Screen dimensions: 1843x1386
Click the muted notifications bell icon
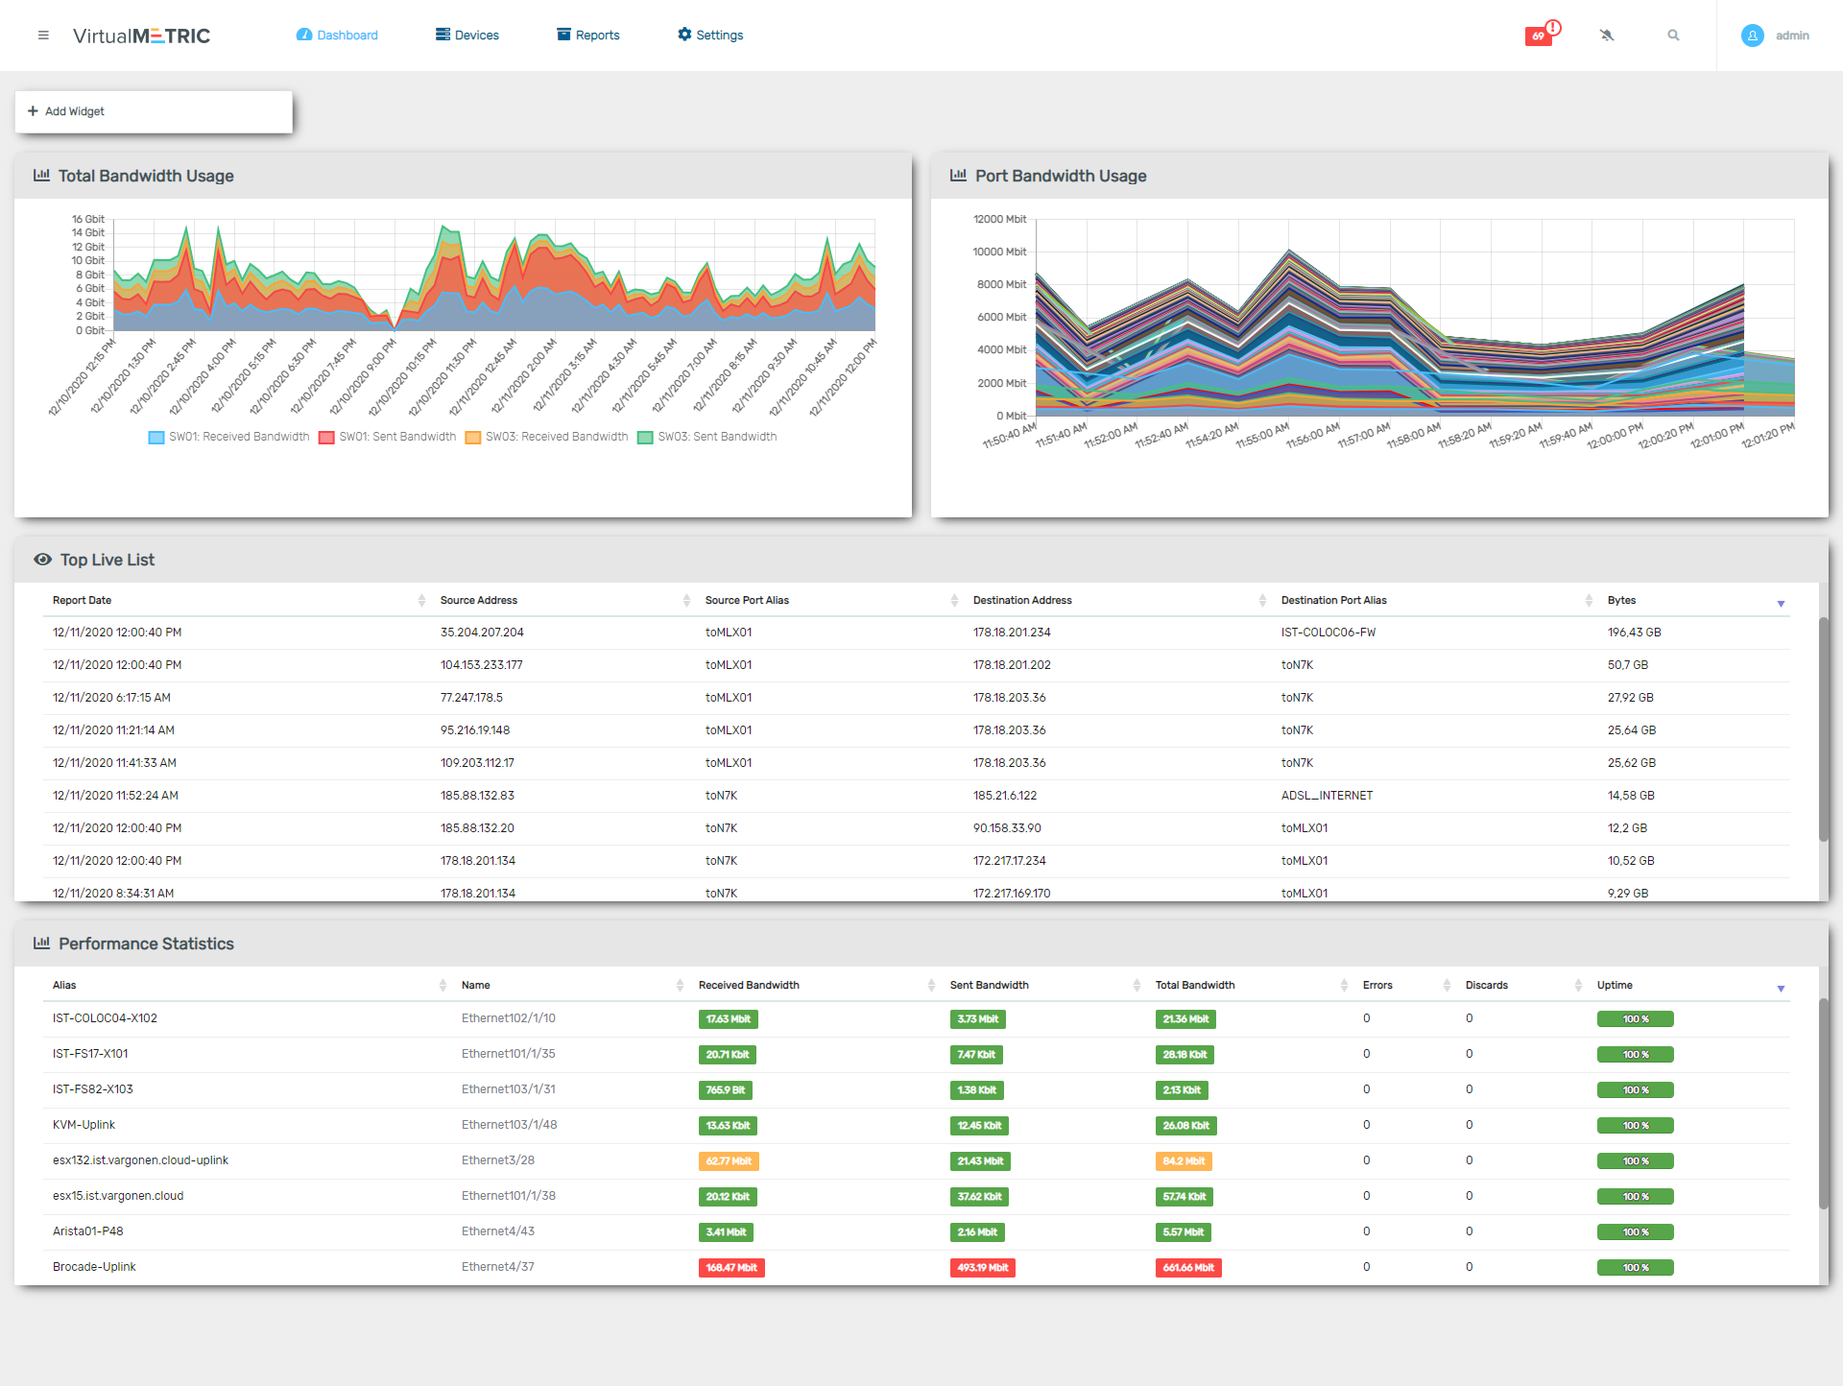click(x=1607, y=36)
